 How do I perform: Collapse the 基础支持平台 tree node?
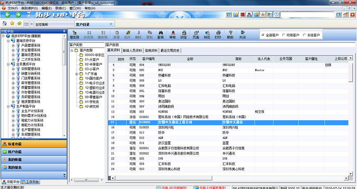pyautogui.click(x=8, y=40)
